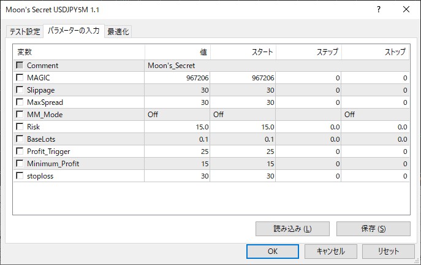The width and height of the screenshot is (421, 265).
Task: Confirm with the OK button
Action: pos(273,252)
